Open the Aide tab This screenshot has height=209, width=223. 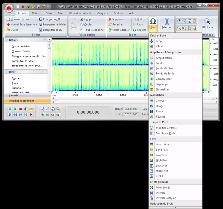pyautogui.click(x=132, y=13)
